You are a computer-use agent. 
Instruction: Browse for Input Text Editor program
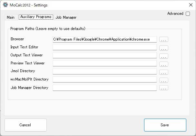point(164,48)
